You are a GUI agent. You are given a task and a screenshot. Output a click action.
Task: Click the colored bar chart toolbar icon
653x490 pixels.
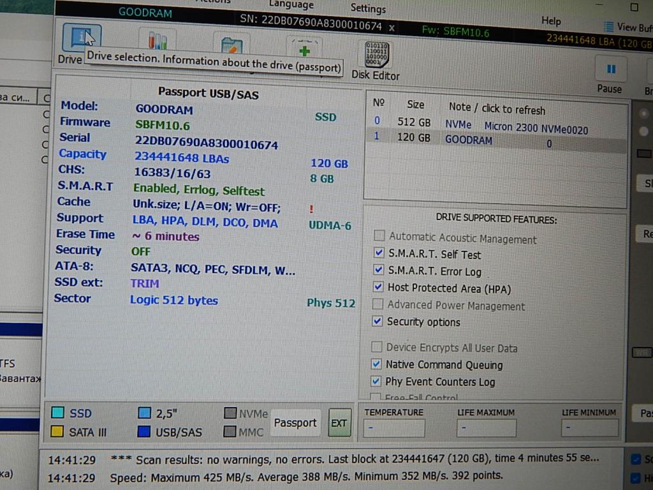coord(157,40)
